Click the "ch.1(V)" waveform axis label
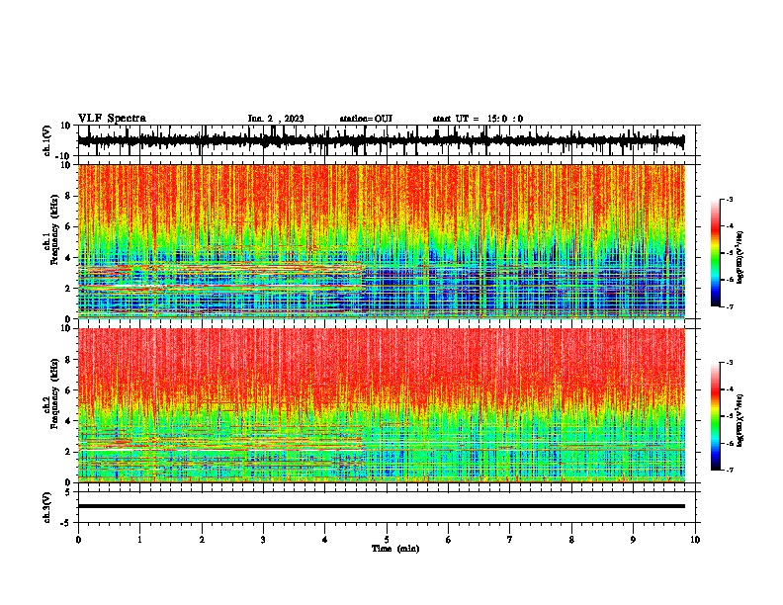The image size is (783, 605). [47, 140]
